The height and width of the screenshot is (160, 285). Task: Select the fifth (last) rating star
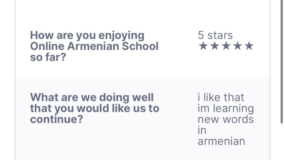click(x=249, y=46)
